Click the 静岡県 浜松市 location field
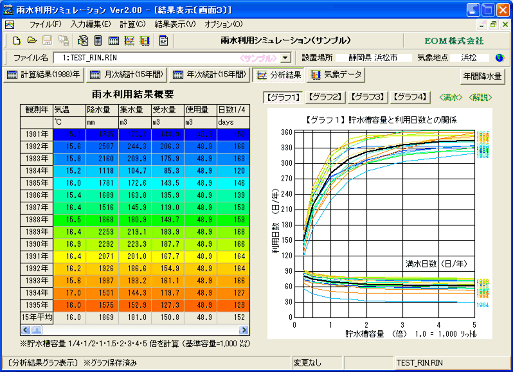Screen dimensions: 513x372 click(x=373, y=58)
